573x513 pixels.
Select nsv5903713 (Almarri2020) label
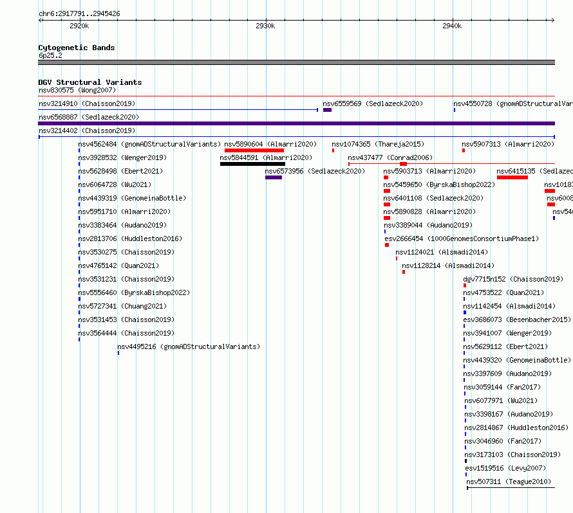click(429, 171)
